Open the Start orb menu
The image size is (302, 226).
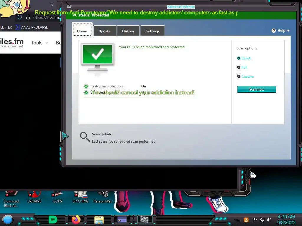pyautogui.click(x=8, y=220)
